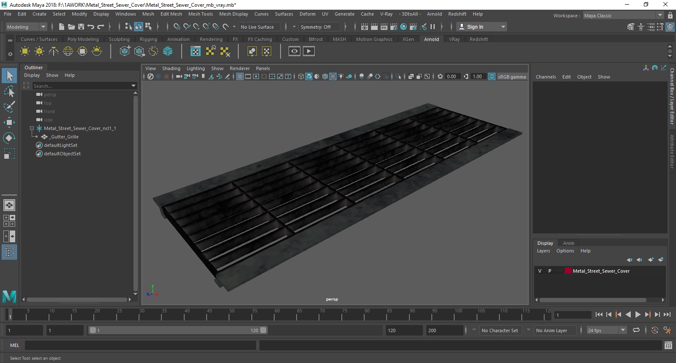Switch to single perspective view layout
The width and height of the screenshot is (676, 363).
[9, 205]
